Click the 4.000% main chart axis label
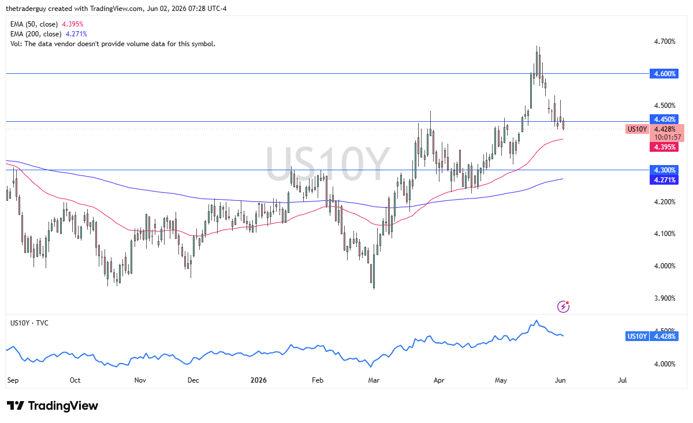 (665, 266)
